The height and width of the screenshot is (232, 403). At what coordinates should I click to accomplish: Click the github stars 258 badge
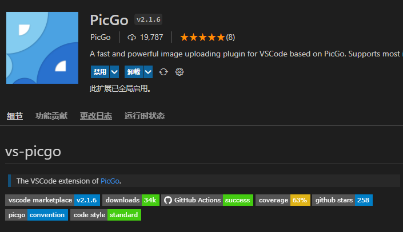[342, 200]
